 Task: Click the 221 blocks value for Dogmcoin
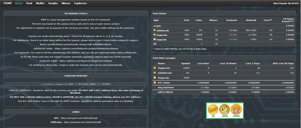point(292,68)
